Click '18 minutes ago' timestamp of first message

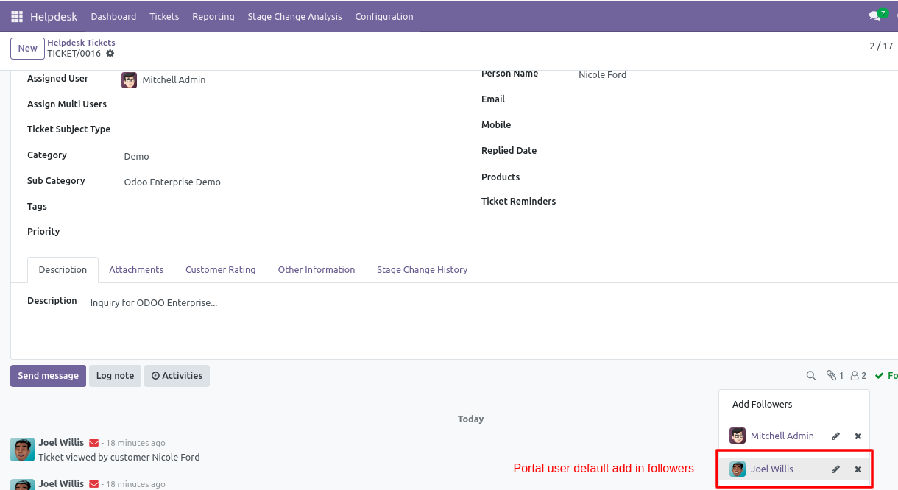click(x=135, y=444)
